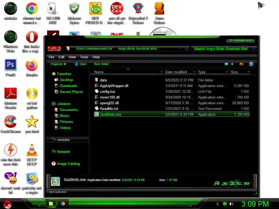Toggle the preview pane icon
Image resolution: width=279 pixels, height=209 pixels.
tap(241, 64)
